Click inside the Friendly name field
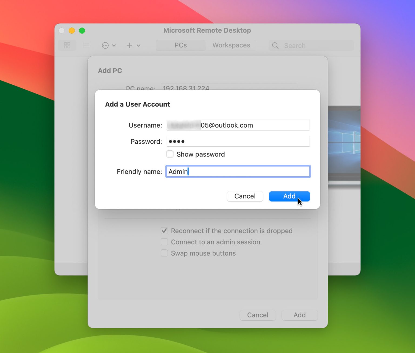The height and width of the screenshot is (353, 415). point(238,172)
